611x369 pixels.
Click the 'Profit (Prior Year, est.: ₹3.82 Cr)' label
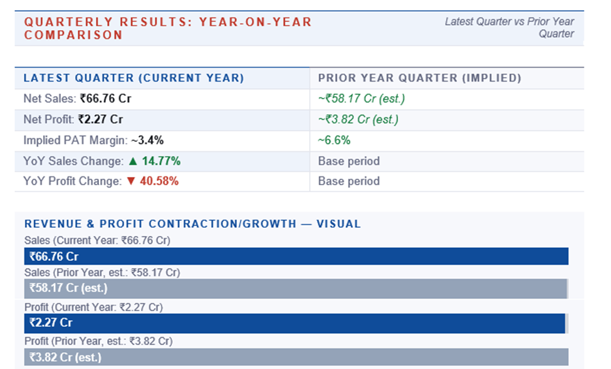98,341
